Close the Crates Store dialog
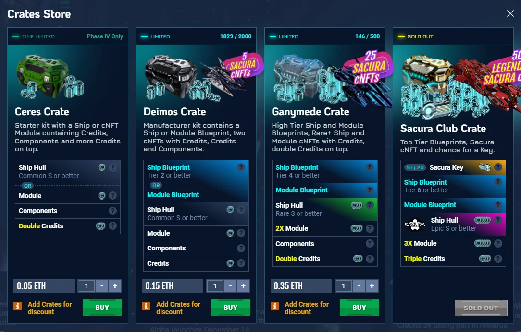This screenshot has width=521, height=332. pos(510,13)
